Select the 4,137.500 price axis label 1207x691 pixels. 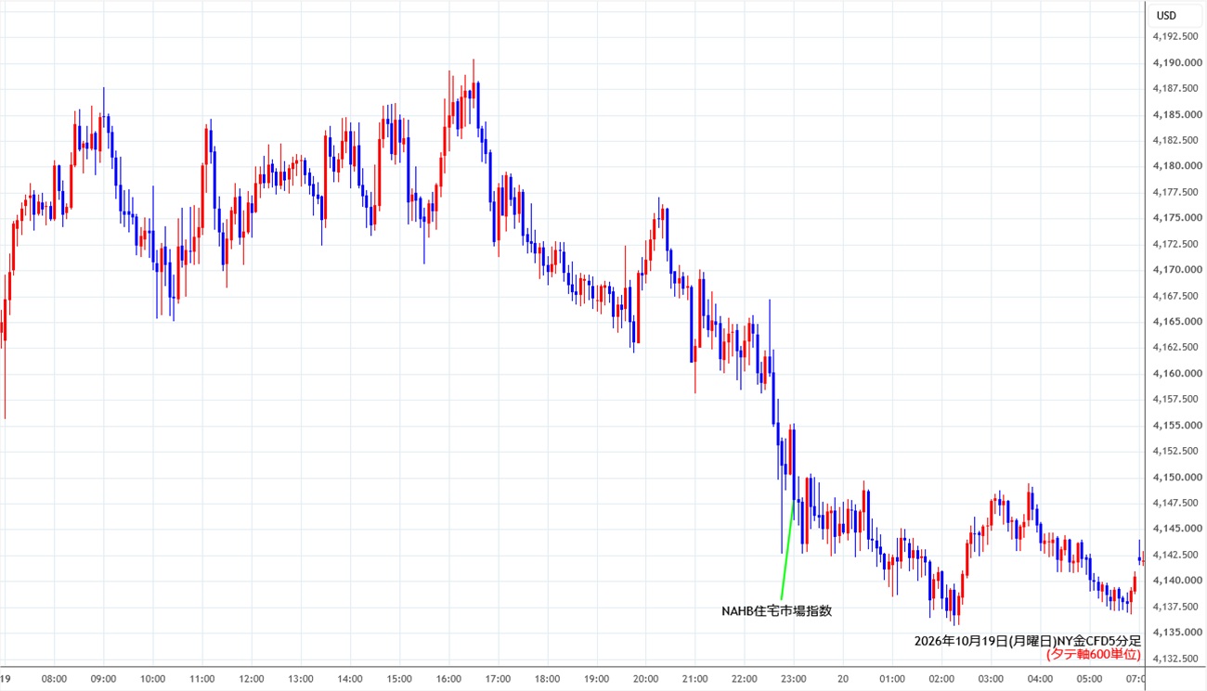pos(1177,607)
